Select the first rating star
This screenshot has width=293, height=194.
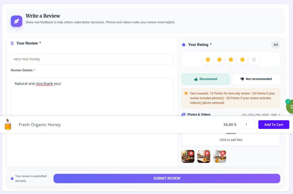[x=208, y=59]
